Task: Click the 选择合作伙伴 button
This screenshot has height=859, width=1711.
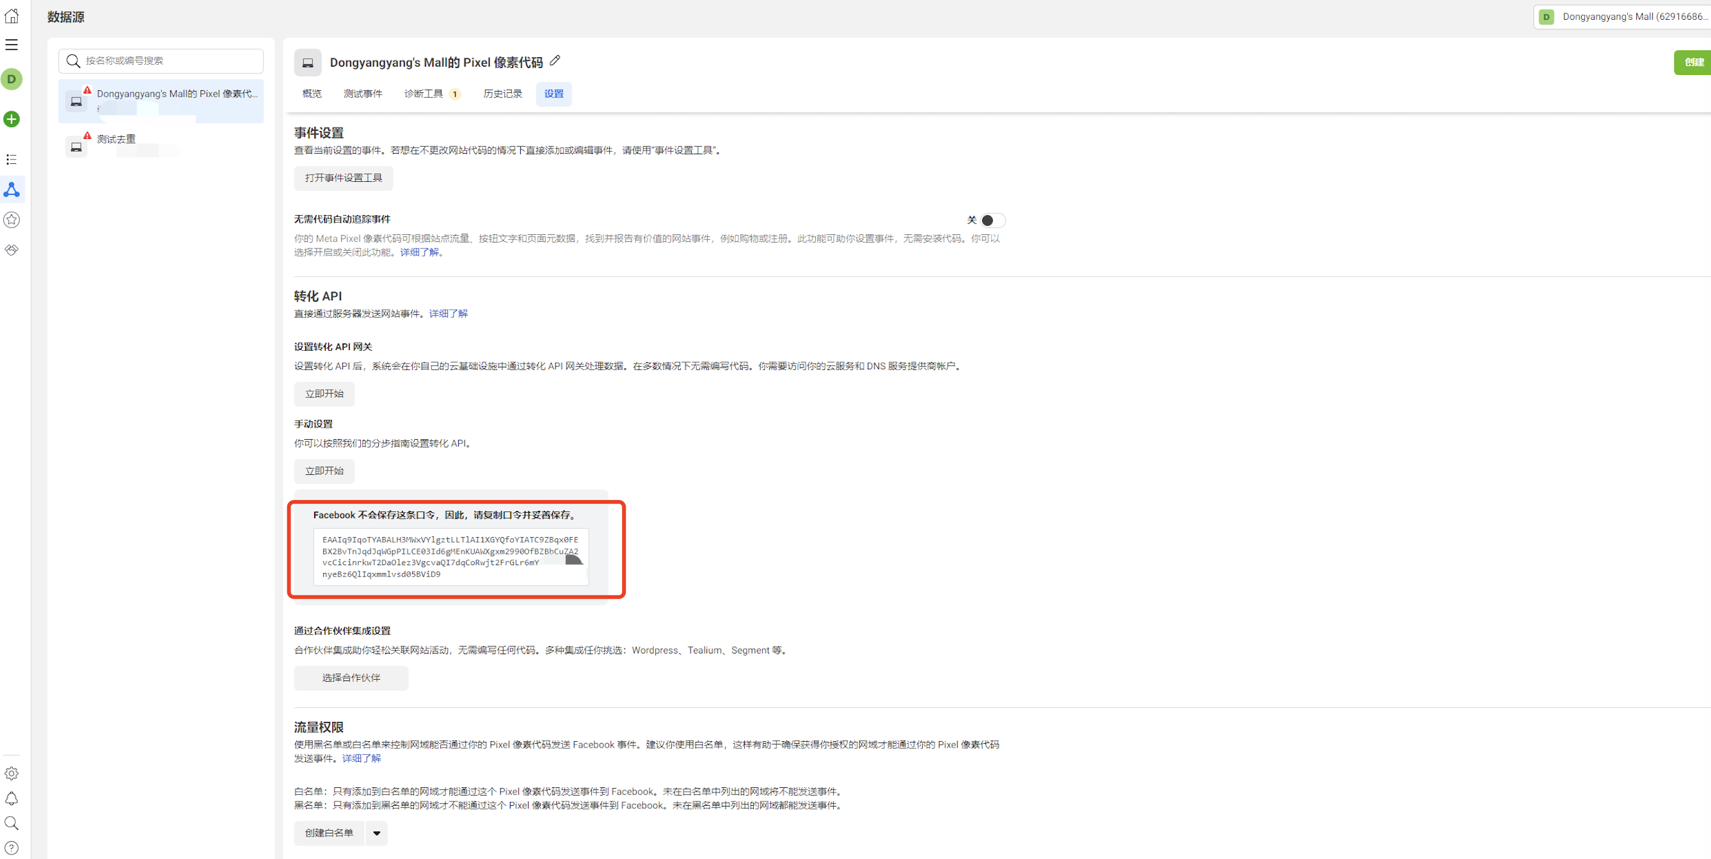Action: [351, 678]
